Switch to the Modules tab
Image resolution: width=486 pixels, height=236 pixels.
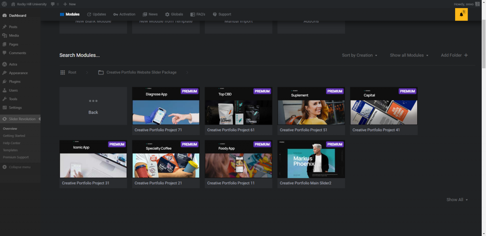pyautogui.click(x=70, y=14)
